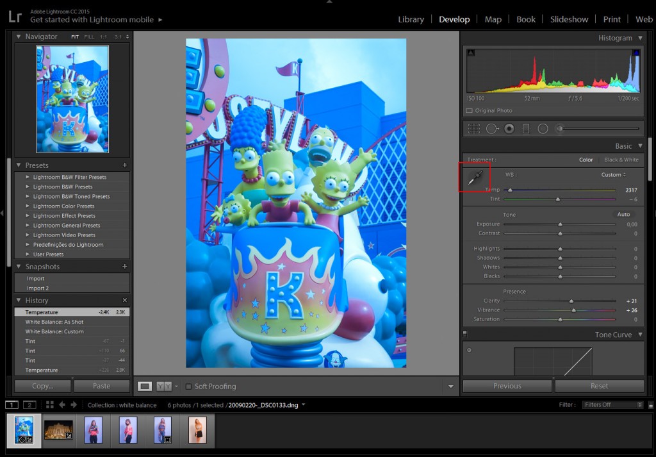The height and width of the screenshot is (457, 656).
Task: Set Navigator zoom to FILL
Action: tap(89, 37)
